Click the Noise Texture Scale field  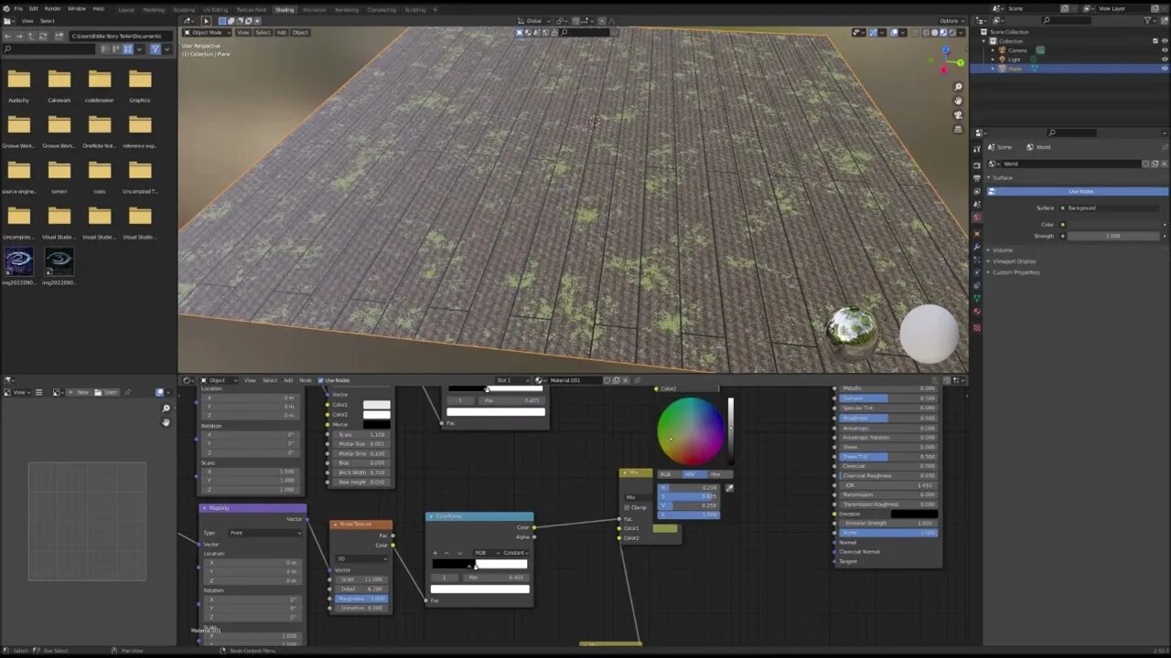362,579
